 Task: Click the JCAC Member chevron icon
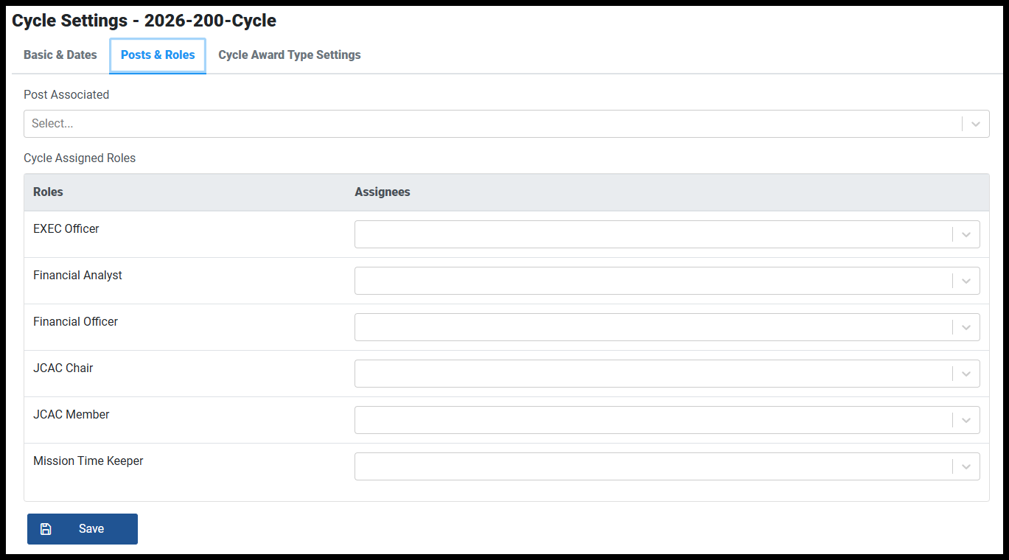pyautogui.click(x=966, y=420)
